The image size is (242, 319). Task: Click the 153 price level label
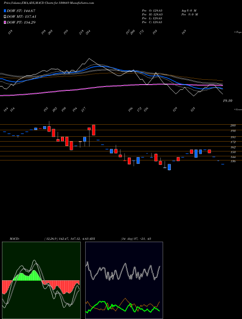click(x=233, y=152)
